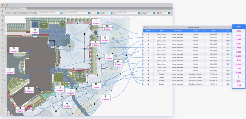The image size is (246, 119).
Task: Click the GPM column header
Action: [239, 27]
